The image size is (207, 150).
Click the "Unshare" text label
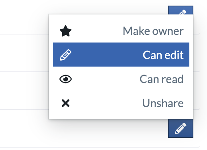point(163,103)
